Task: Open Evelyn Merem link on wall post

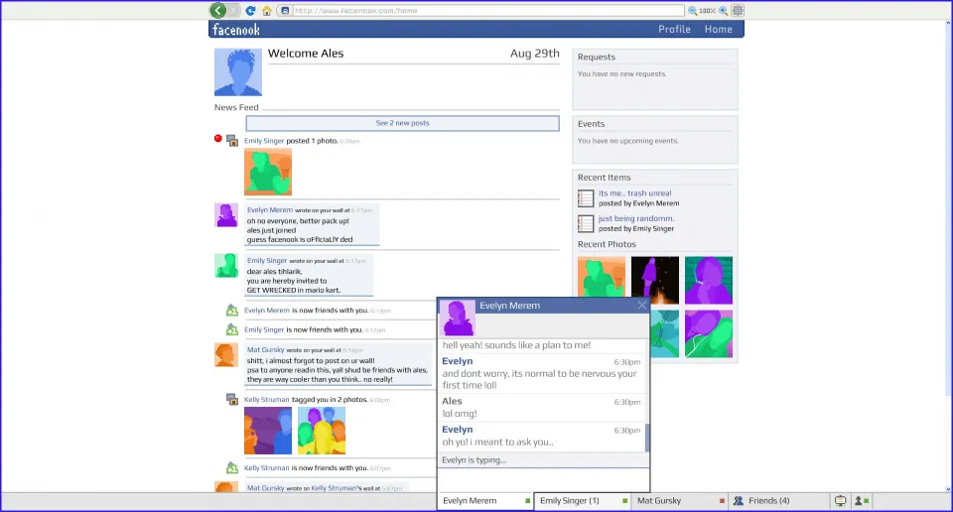Action: coord(269,210)
